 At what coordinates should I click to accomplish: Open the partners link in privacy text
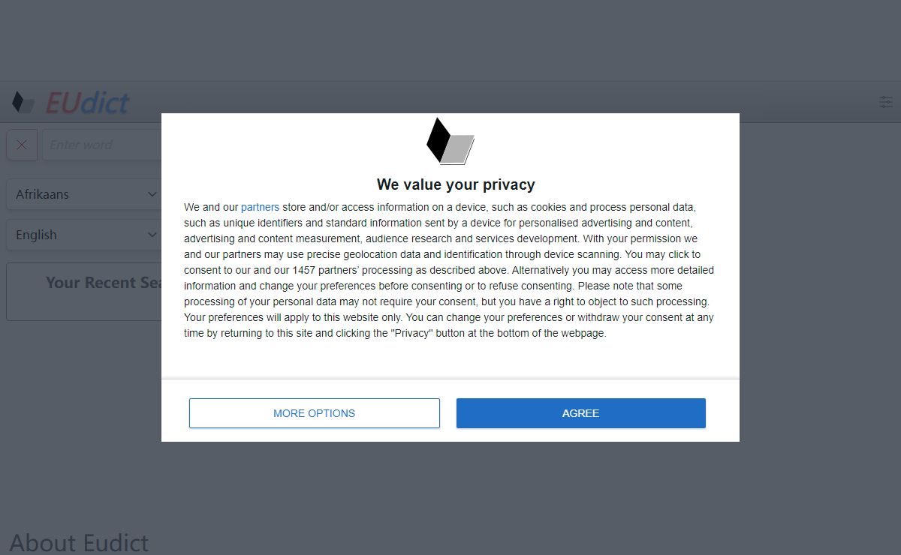pos(260,207)
